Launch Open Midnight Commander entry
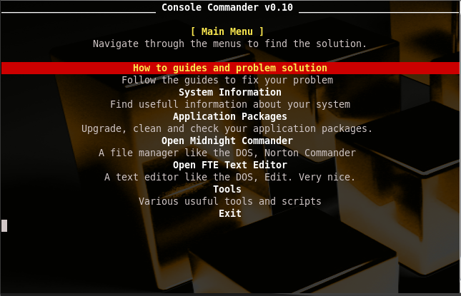 tap(227, 141)
